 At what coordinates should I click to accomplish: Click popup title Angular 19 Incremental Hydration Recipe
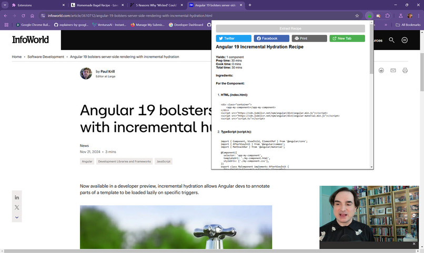click(259, 47)
